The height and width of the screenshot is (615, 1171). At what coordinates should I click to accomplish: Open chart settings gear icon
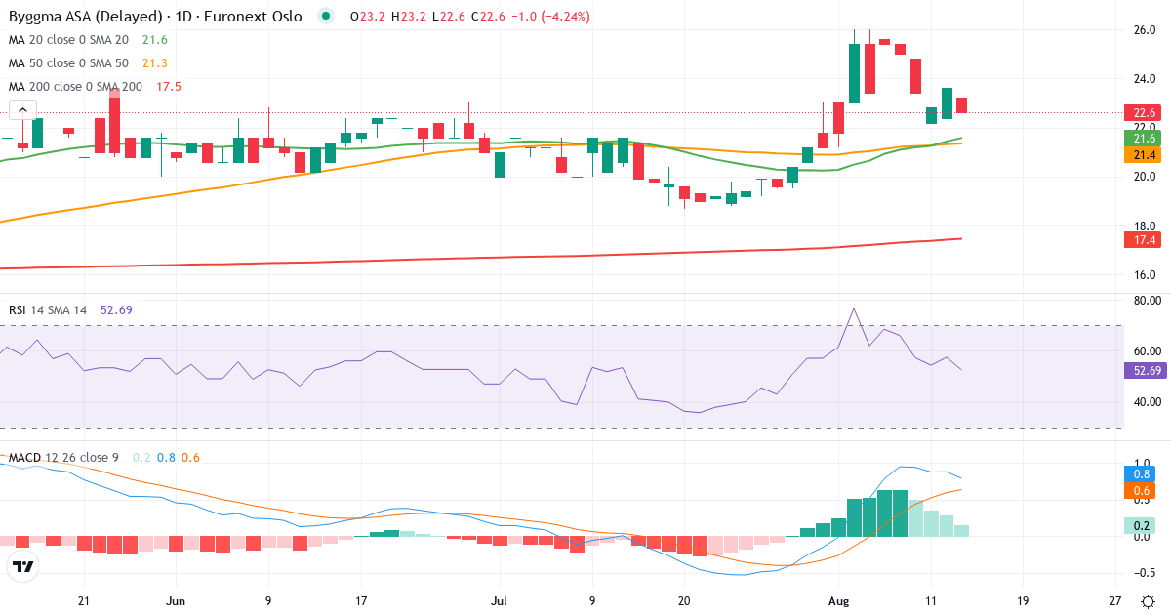point(1149,601)
